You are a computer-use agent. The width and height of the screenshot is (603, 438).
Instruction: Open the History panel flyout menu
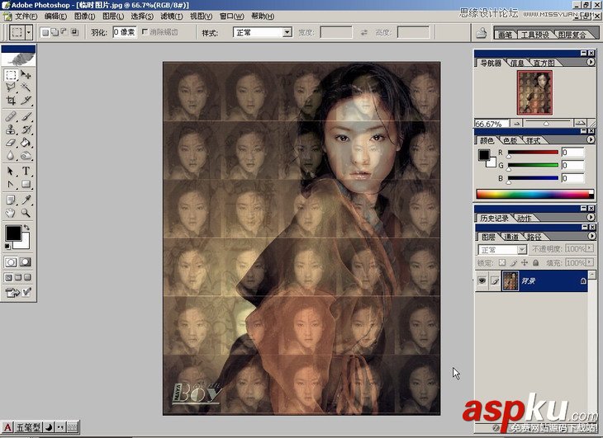591,217
